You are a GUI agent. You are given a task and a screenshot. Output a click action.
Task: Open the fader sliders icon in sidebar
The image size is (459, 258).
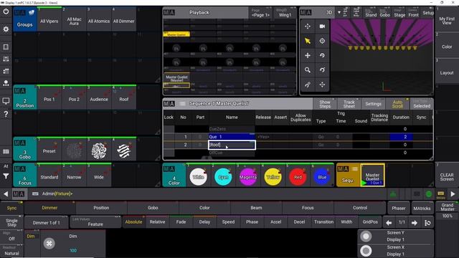(6, 59)
